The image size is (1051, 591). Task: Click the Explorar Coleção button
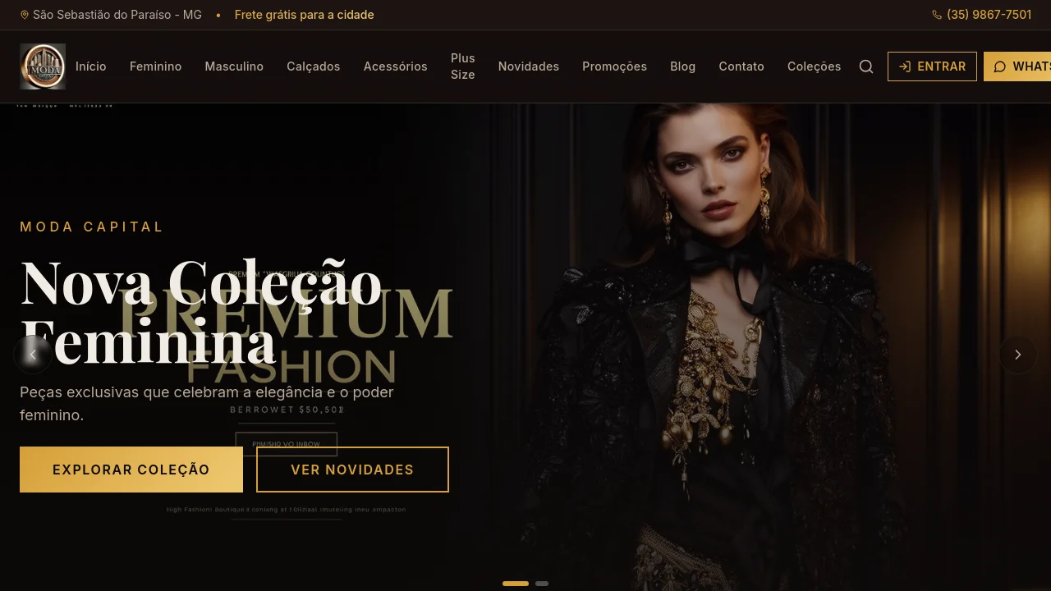[131, 470]
